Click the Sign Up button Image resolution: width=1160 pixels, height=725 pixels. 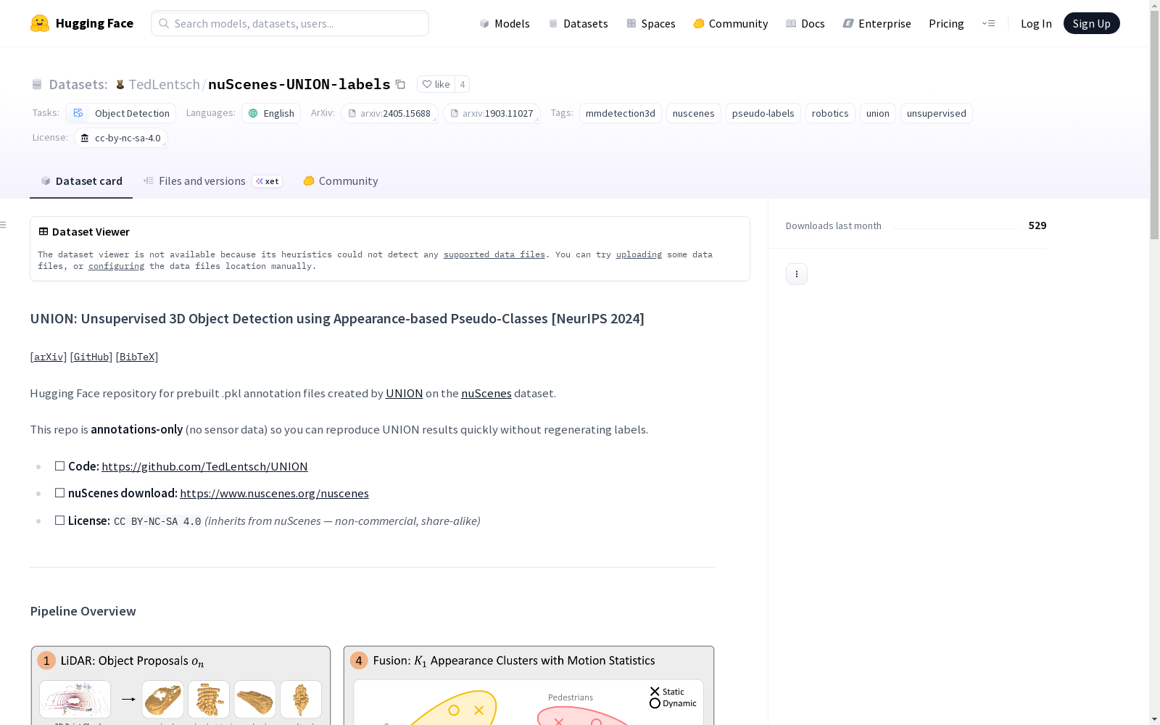click(x=1091, y=23)
